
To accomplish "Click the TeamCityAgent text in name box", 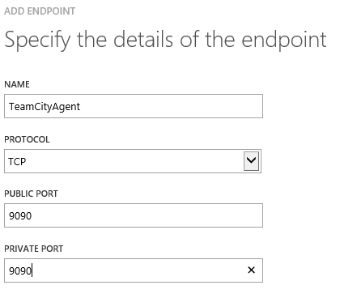I will 45,107.
